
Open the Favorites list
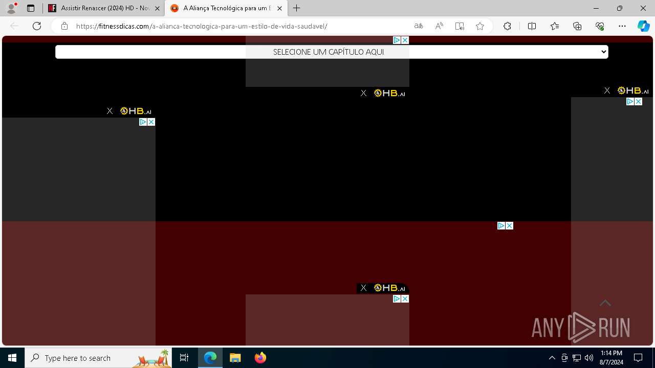[x=555, y=26]
